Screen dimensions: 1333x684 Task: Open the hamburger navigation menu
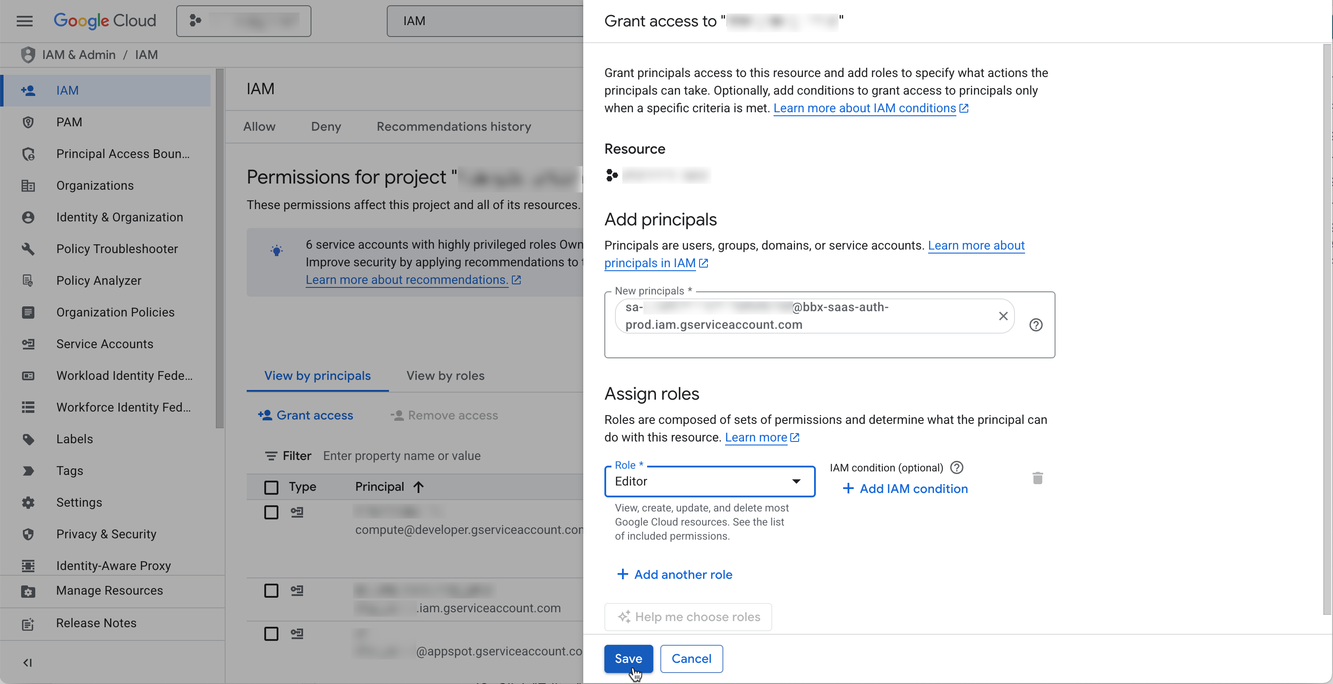pos(24,21)
